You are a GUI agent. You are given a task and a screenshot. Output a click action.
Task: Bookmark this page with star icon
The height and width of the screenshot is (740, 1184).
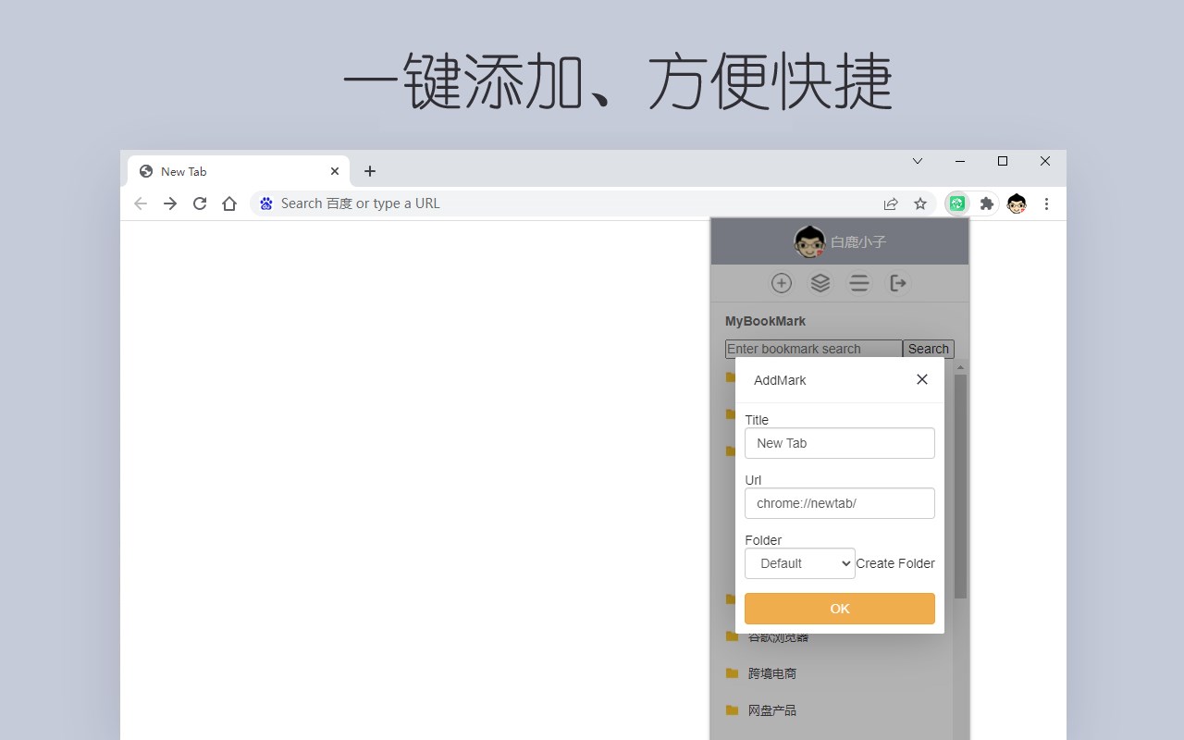point(920,203)
